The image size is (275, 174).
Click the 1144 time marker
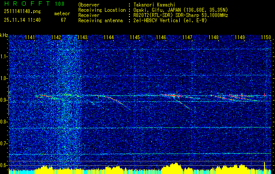[109, 37]
